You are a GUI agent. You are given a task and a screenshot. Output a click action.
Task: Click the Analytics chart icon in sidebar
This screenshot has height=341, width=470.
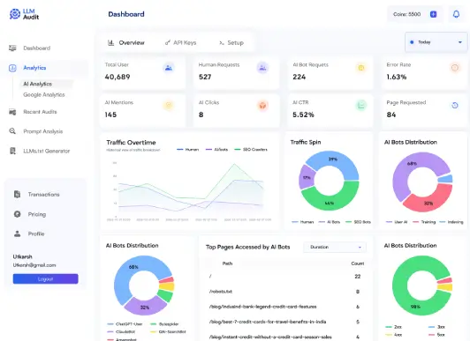click(x=12, y=68)
